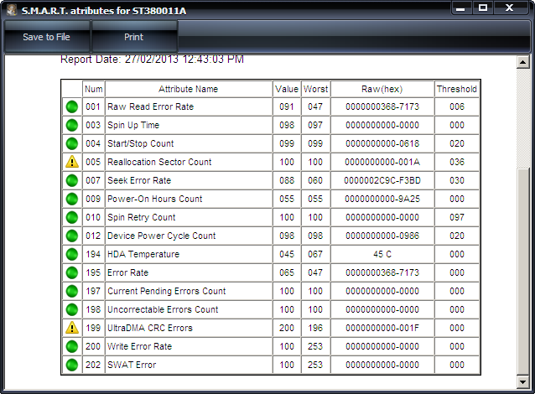535x394 pixels.
Task: Click the green status icon for Write Error Rate
Action: pyautogui.click(x=72, y=346)
